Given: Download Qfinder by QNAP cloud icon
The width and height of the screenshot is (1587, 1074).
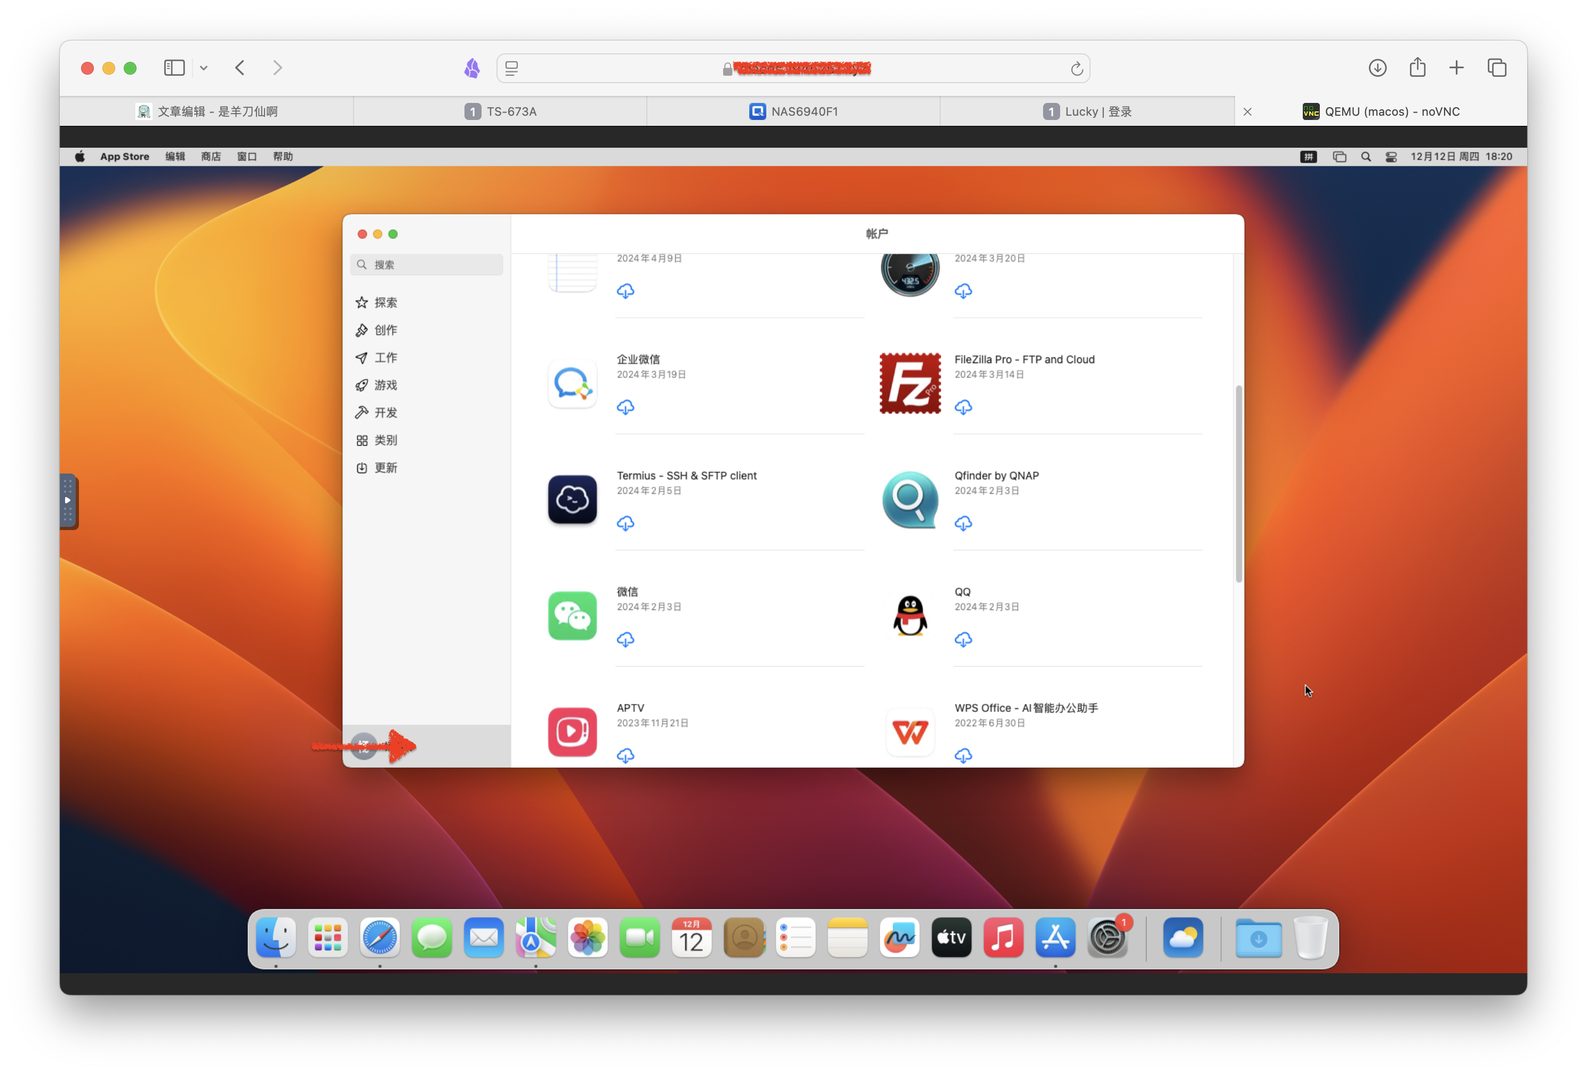Looking at the screenshot, I should coord(963,524).
